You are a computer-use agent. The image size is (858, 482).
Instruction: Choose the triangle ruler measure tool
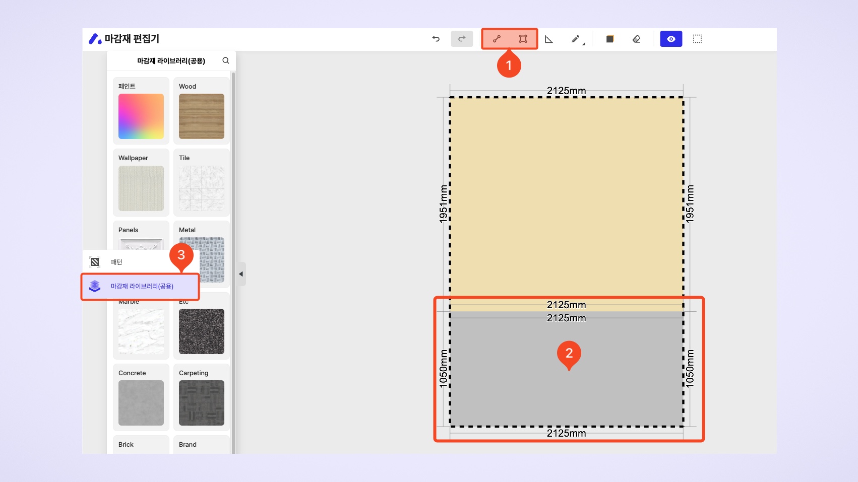(x=549, y=39)
